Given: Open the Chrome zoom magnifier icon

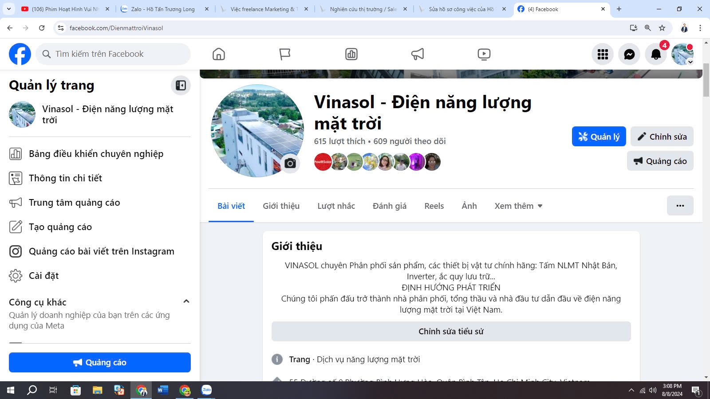Looking at the screenshot, I should click(648, 28).
